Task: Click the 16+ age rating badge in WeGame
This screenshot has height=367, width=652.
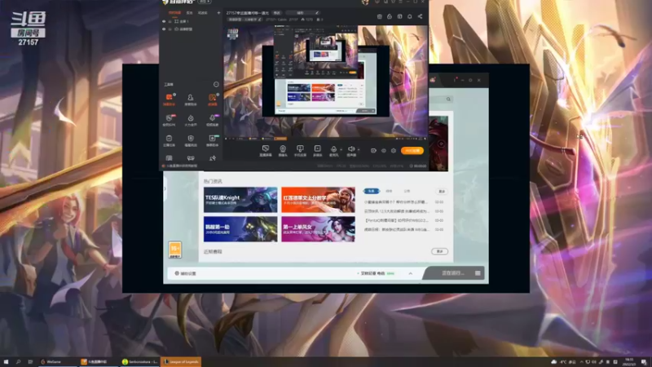Action: pyautogui.click(x=175, y=250)
